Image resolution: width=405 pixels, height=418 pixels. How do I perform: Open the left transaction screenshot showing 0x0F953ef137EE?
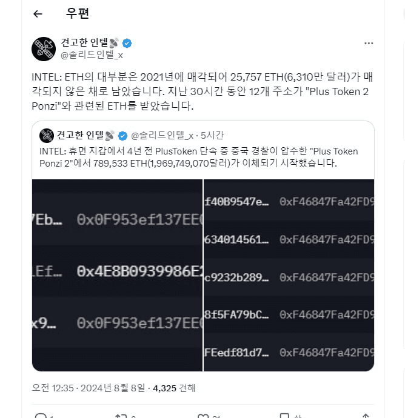(x=118, y=275)
